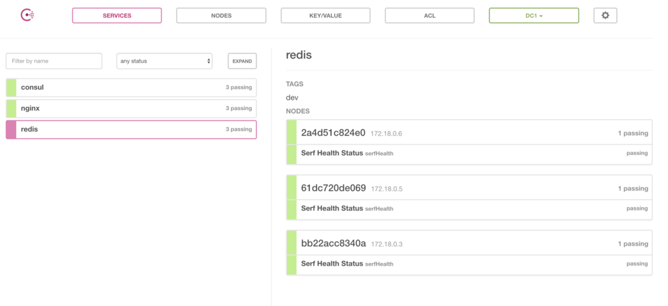Viewport: 668px width, 306px height.
Task: Click '3 passing' on the redis row
Action: click(239, 129)
